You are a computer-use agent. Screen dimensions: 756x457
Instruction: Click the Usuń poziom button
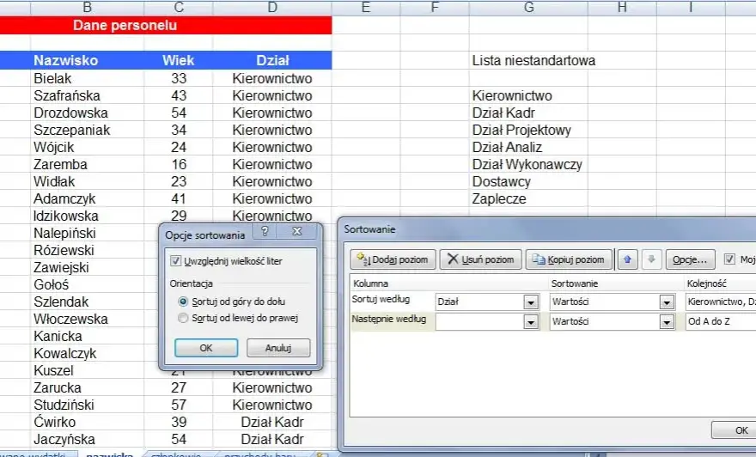click(x=481, y=259)
